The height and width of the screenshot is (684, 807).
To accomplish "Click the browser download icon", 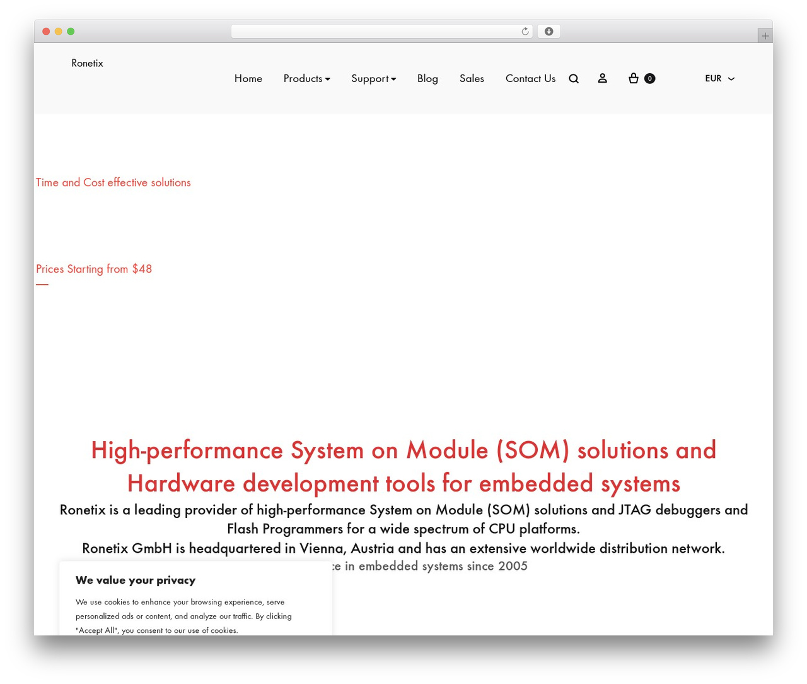I will click(x=549, y=32).
